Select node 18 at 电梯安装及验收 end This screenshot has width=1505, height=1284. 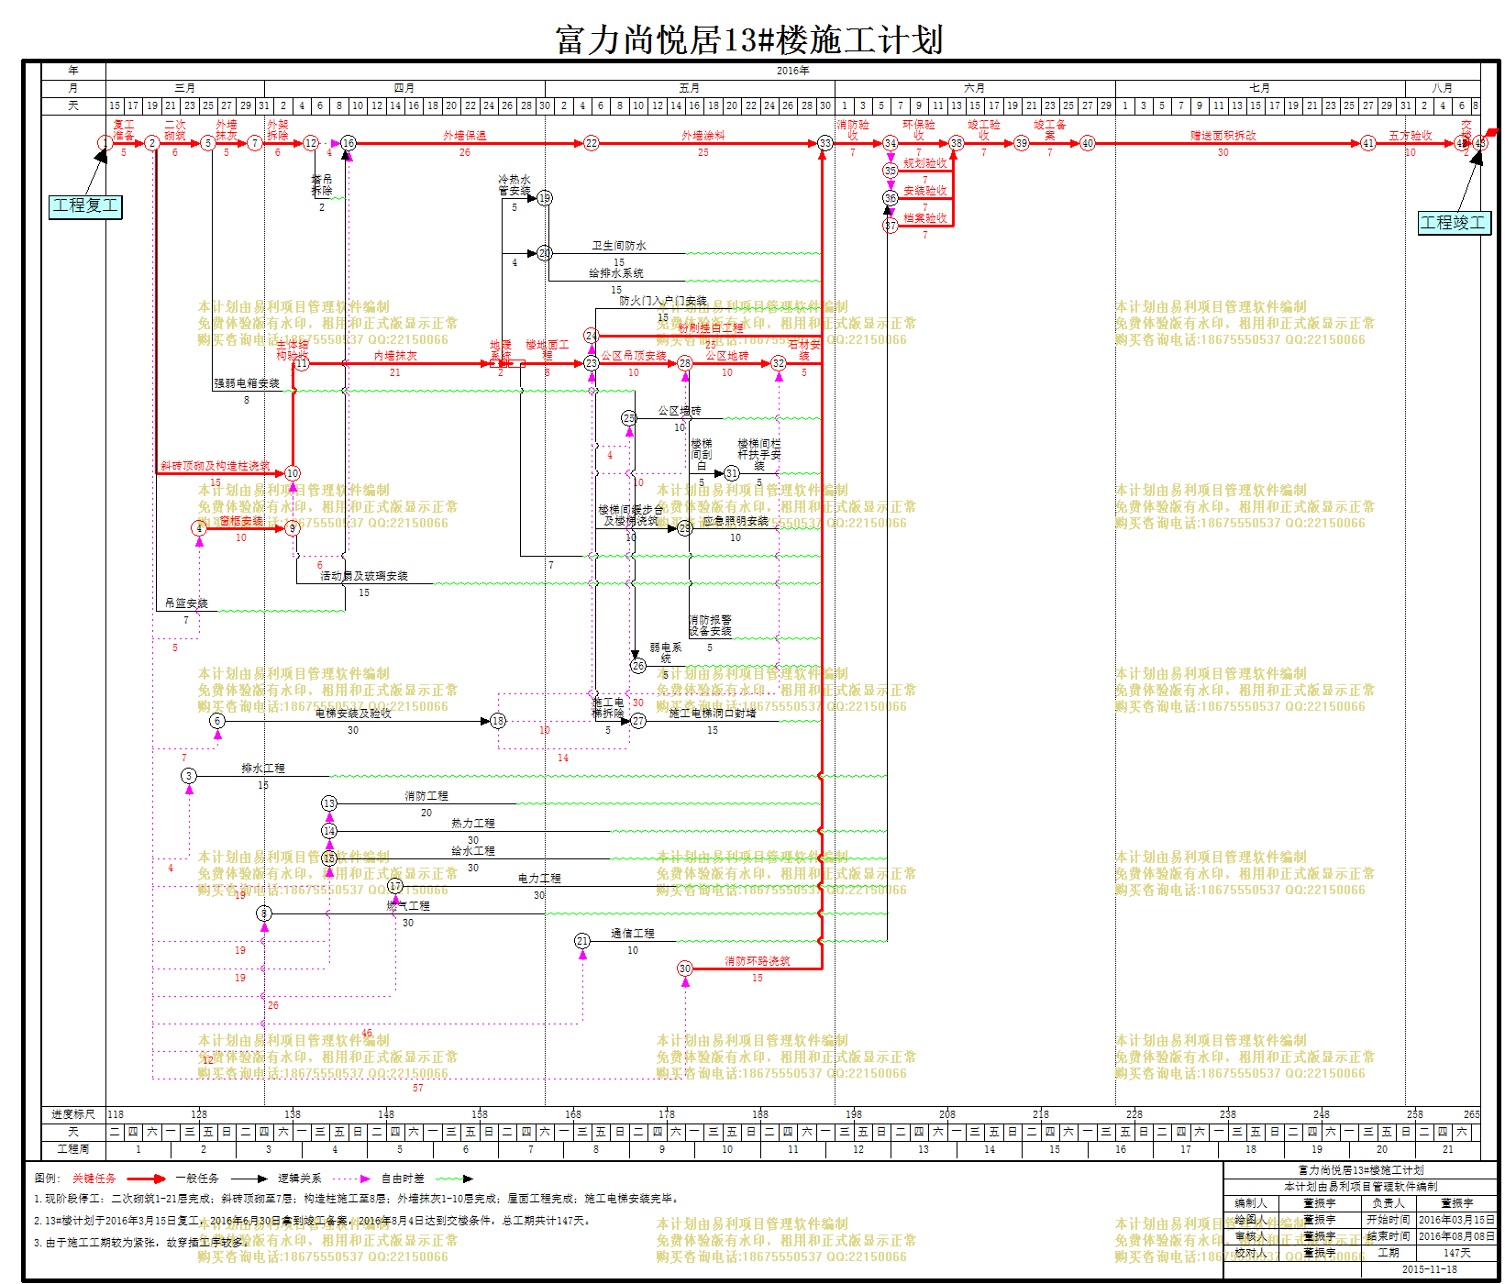pyautogui.click(x=498, y=721)
